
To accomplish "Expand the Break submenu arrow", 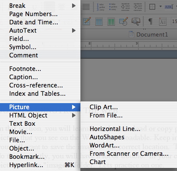I will click(74, 6).
